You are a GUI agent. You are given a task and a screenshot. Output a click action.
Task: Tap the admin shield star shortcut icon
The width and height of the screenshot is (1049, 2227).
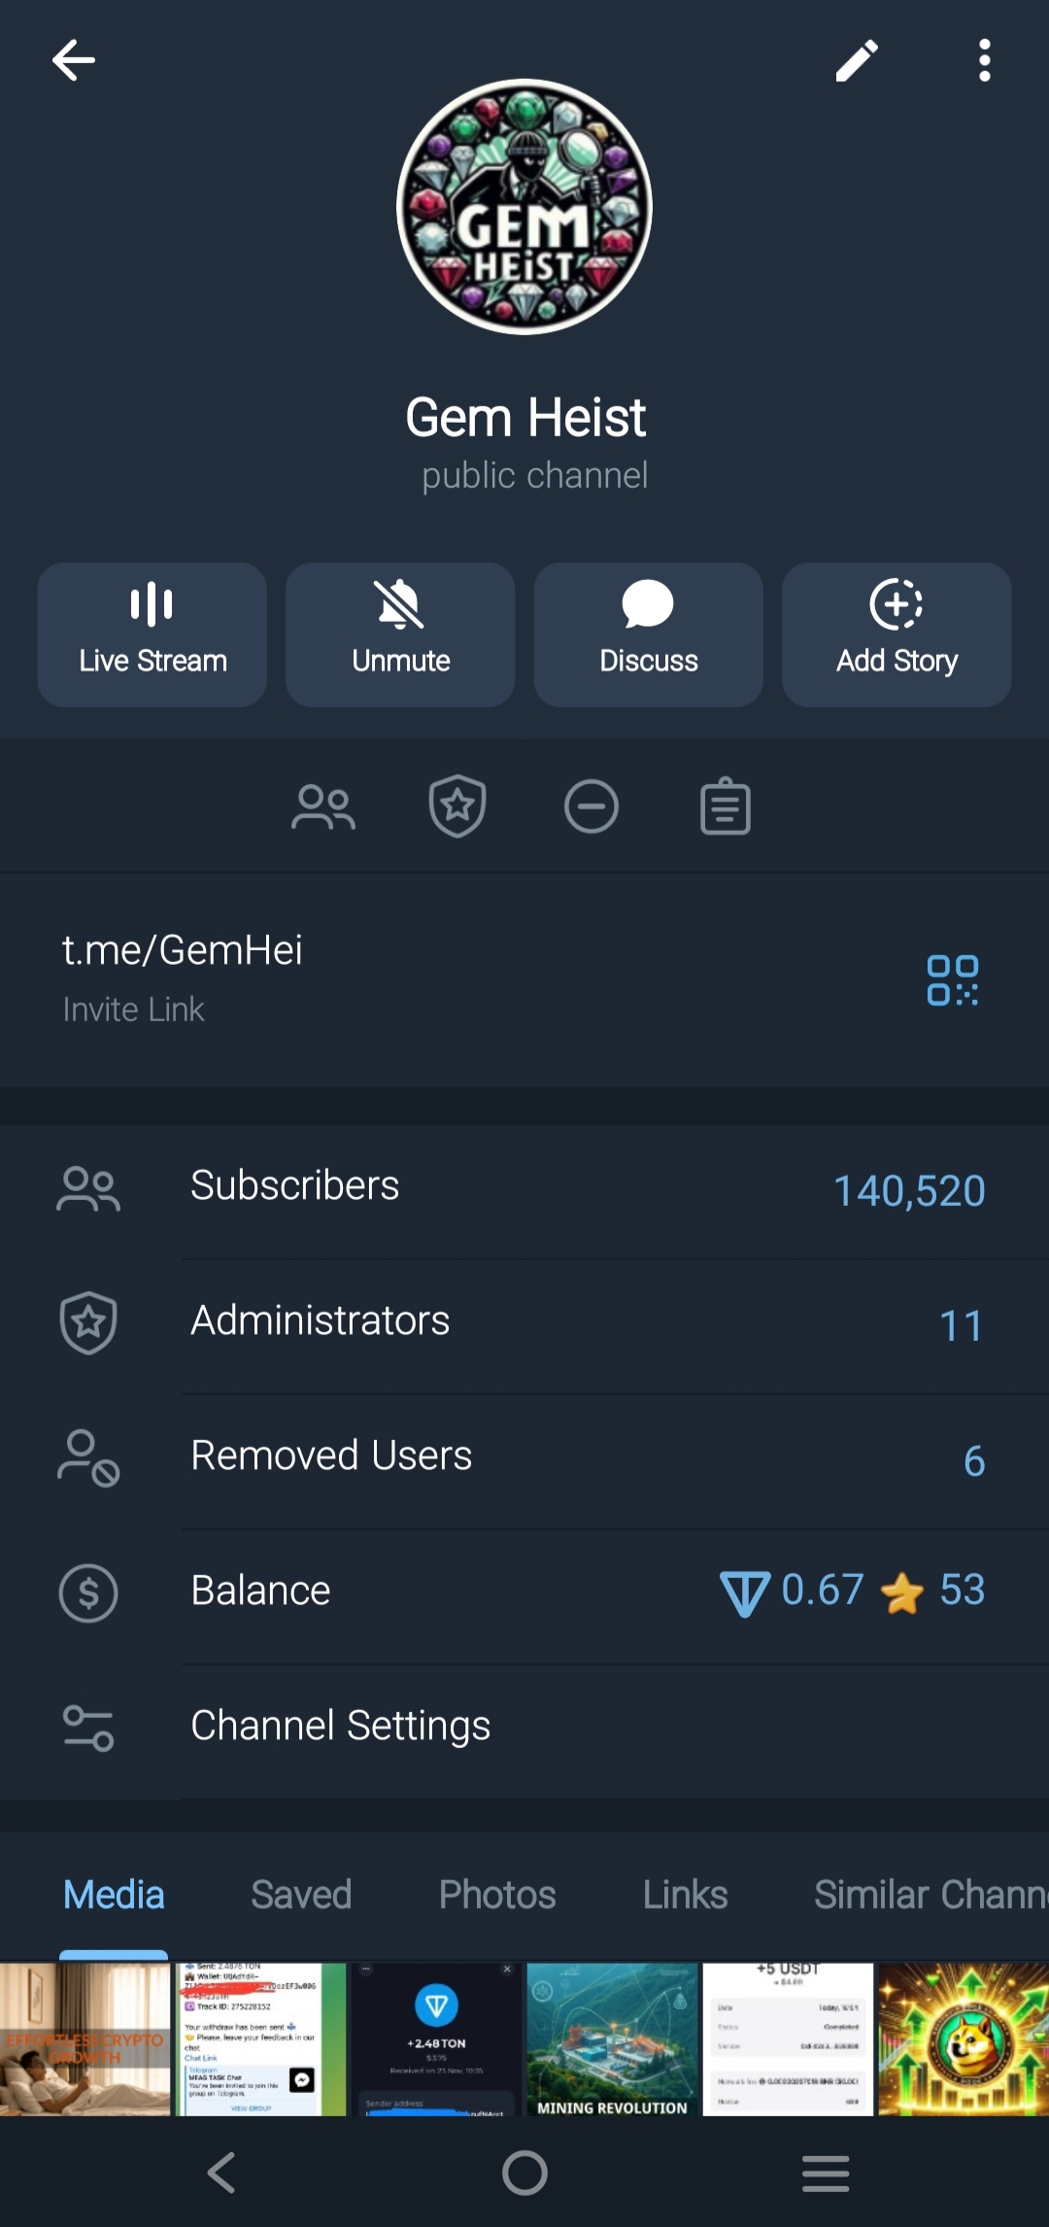[x=457, y=806]
